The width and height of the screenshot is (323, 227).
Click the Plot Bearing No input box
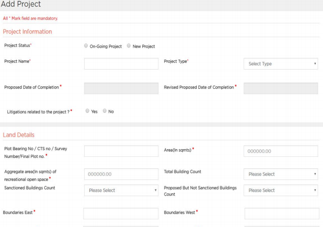(121, 151)
